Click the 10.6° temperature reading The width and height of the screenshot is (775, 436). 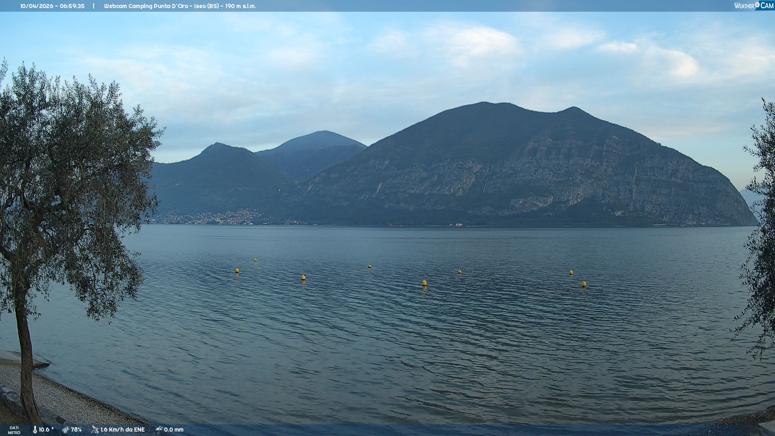[46, 430]
